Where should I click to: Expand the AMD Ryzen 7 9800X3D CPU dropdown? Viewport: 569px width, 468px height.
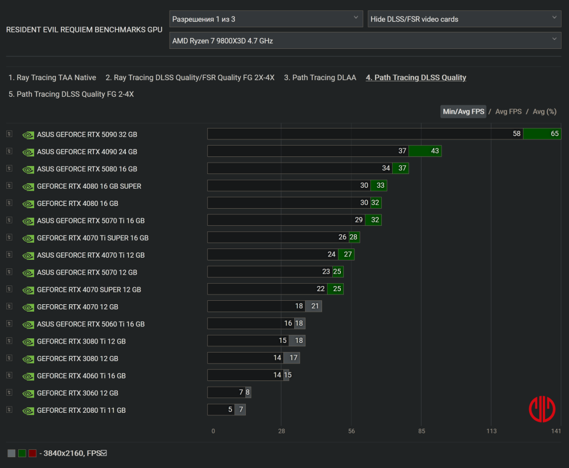(x=365, y=40)
